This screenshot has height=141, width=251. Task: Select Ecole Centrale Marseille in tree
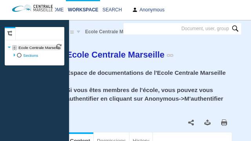(39, 48)
